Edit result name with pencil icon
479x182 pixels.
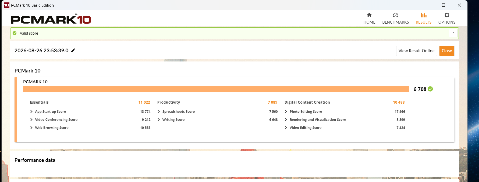(73, 50)
